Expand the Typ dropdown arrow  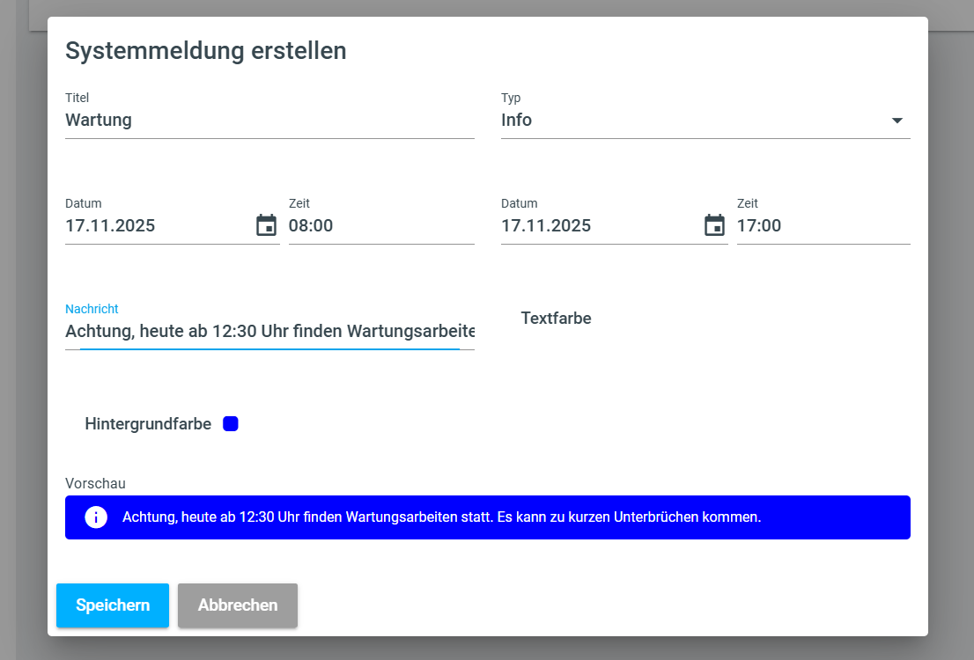pos(897,121)
